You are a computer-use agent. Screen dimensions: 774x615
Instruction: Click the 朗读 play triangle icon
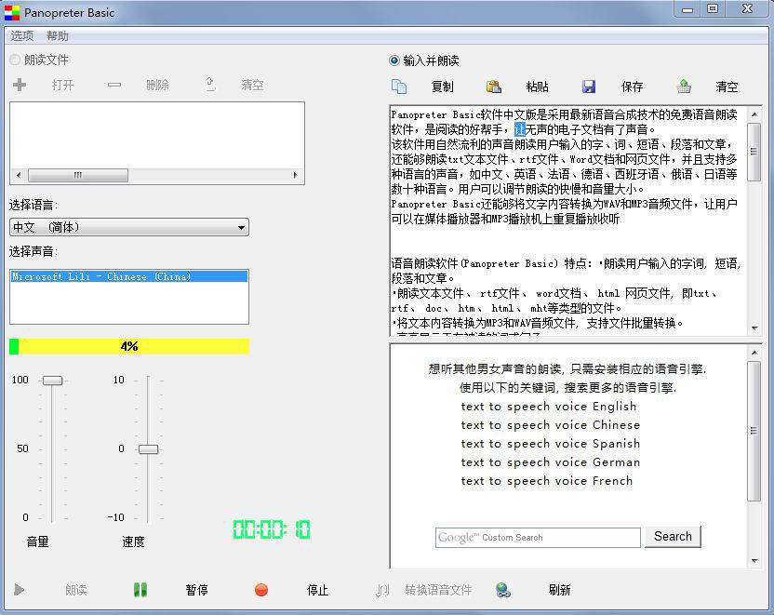[x=20, y=589]
